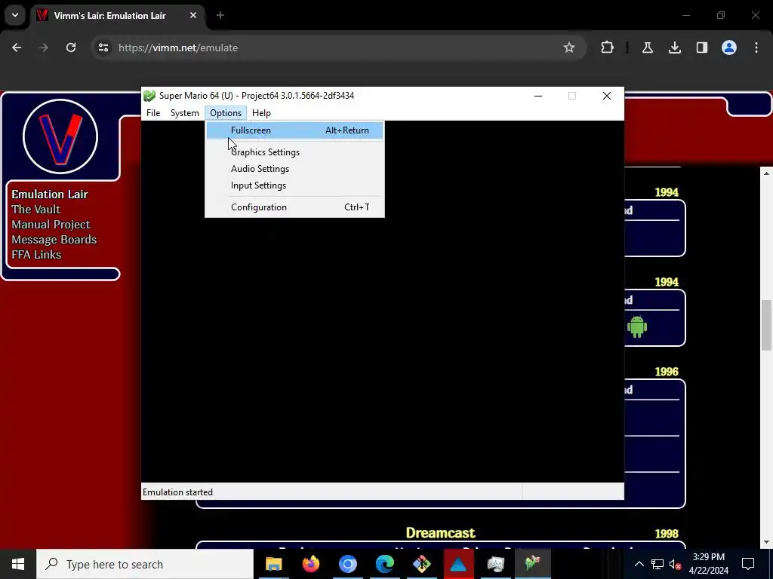773x579 pixels.
Task: Open Chrome extensions puzzle icon
Action: (x=608, y=47)
